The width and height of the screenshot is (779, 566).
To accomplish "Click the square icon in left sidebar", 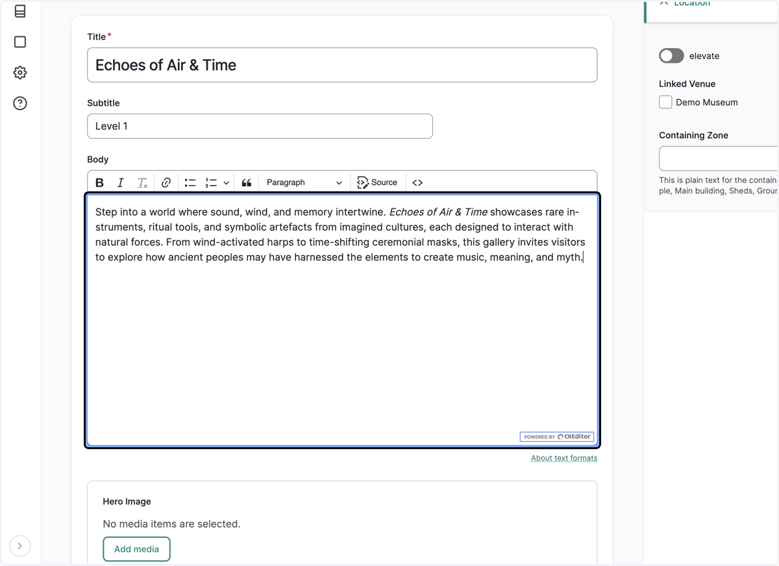I will pyautogui.click(x=20, y=42).
